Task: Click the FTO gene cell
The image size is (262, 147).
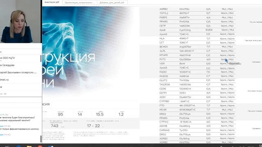Action: point(162,105)
